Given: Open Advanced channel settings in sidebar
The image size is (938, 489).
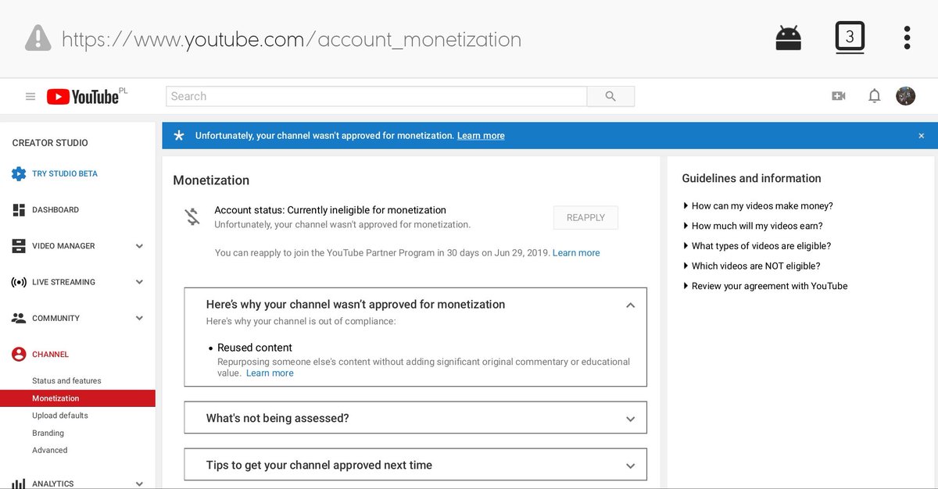Looking at the screenshot, I should 50,450.
